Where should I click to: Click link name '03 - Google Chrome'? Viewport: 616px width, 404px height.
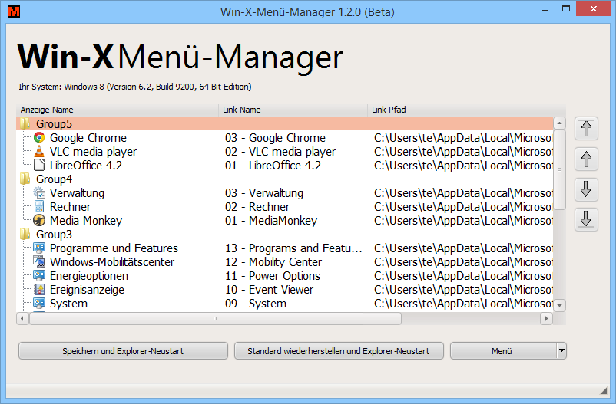(x=275, y=138)
